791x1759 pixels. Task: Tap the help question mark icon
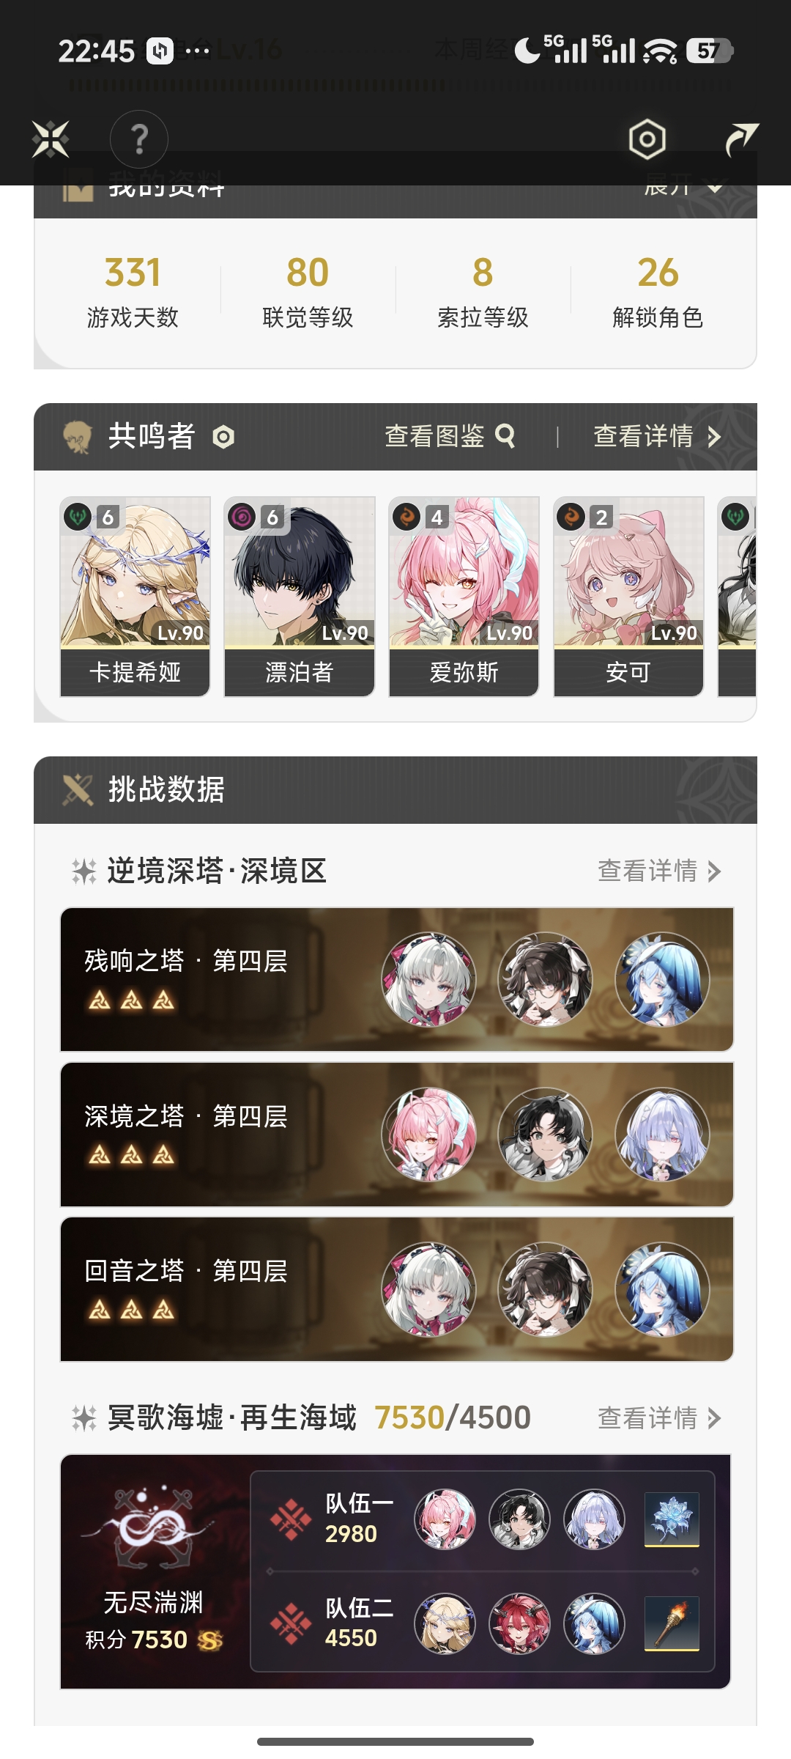[139, 139]
